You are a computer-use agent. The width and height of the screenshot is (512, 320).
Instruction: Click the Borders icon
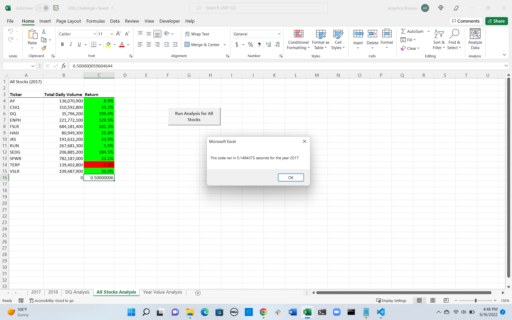coord(94,45)
